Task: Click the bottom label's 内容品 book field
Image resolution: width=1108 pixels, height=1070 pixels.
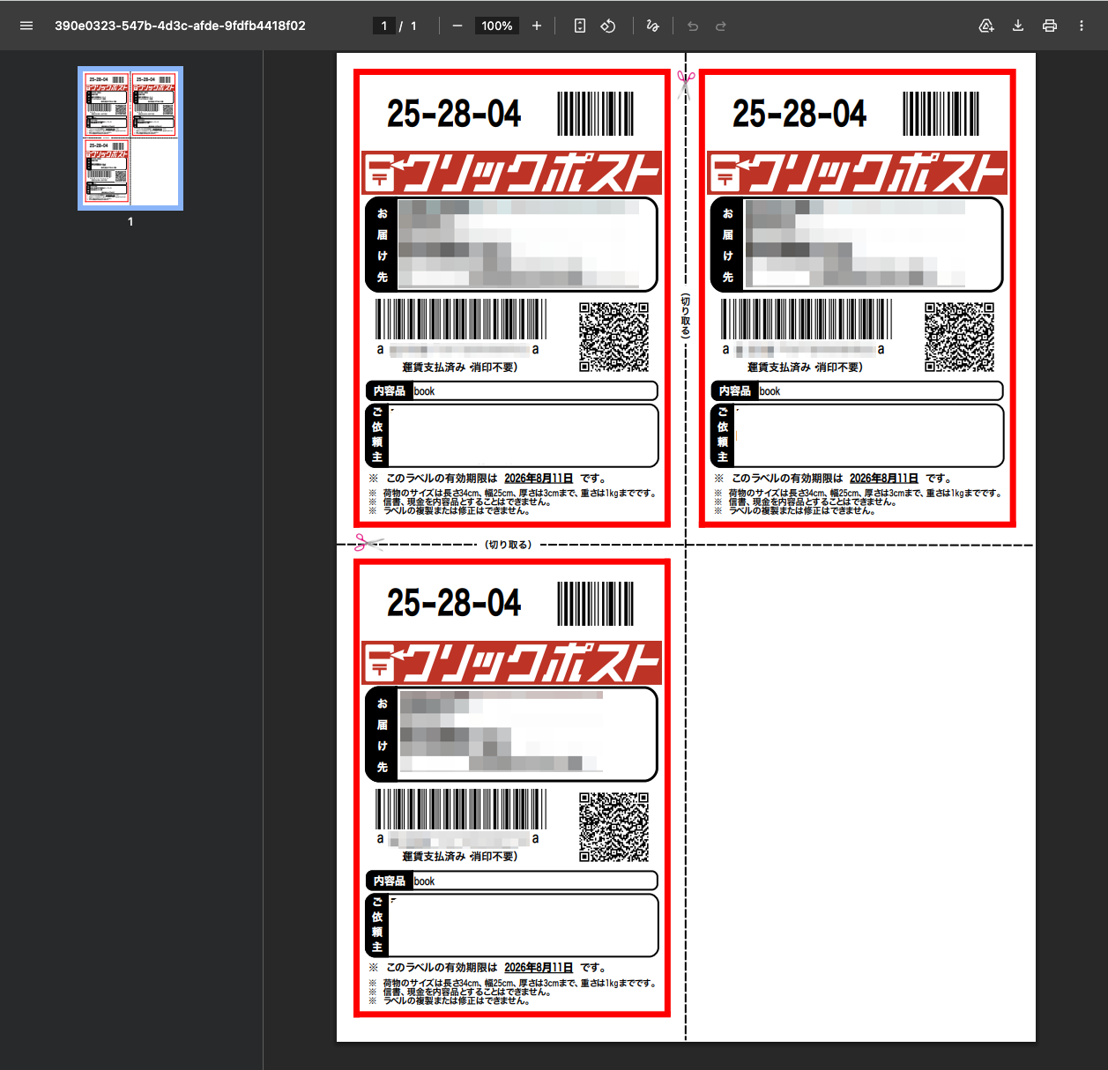Action: pos(511,881)
